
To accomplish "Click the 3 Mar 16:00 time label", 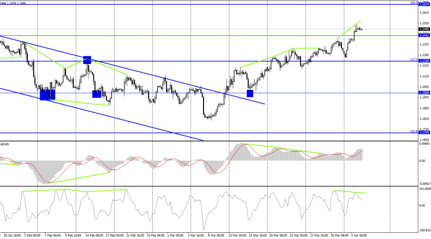I will coord(196,236).
